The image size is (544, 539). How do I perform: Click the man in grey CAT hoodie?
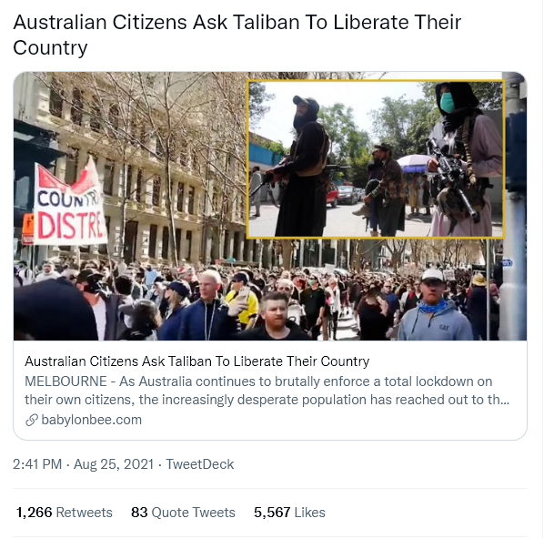click(434, 308)
